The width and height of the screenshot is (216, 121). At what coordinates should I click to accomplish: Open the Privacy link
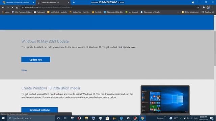click(x=24, y=70)
